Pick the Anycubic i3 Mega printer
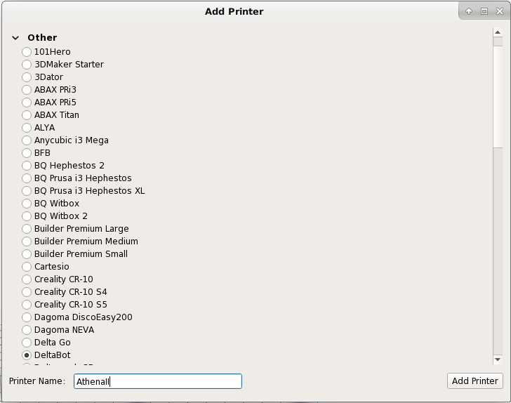This screenshot has height=403, width=511. point(27,140)
